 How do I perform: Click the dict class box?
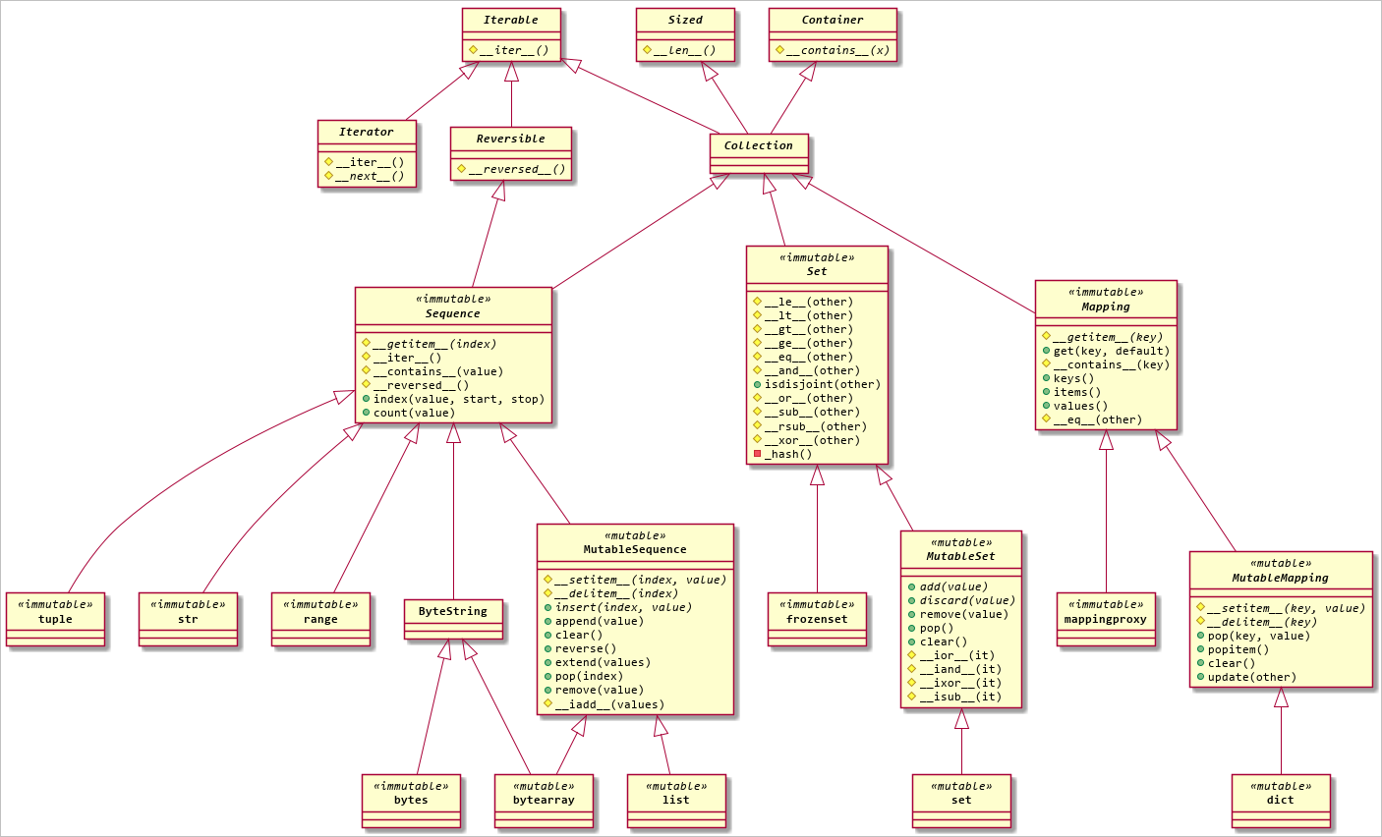tap(1280, 800)
